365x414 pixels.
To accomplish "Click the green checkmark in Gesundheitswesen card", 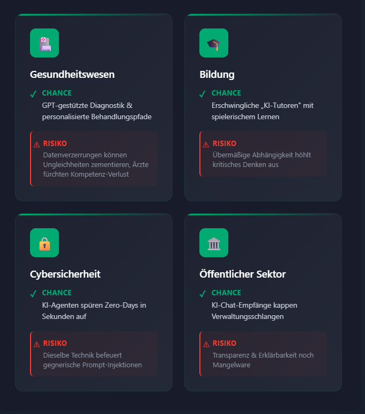I will click(x=33, y=94).
